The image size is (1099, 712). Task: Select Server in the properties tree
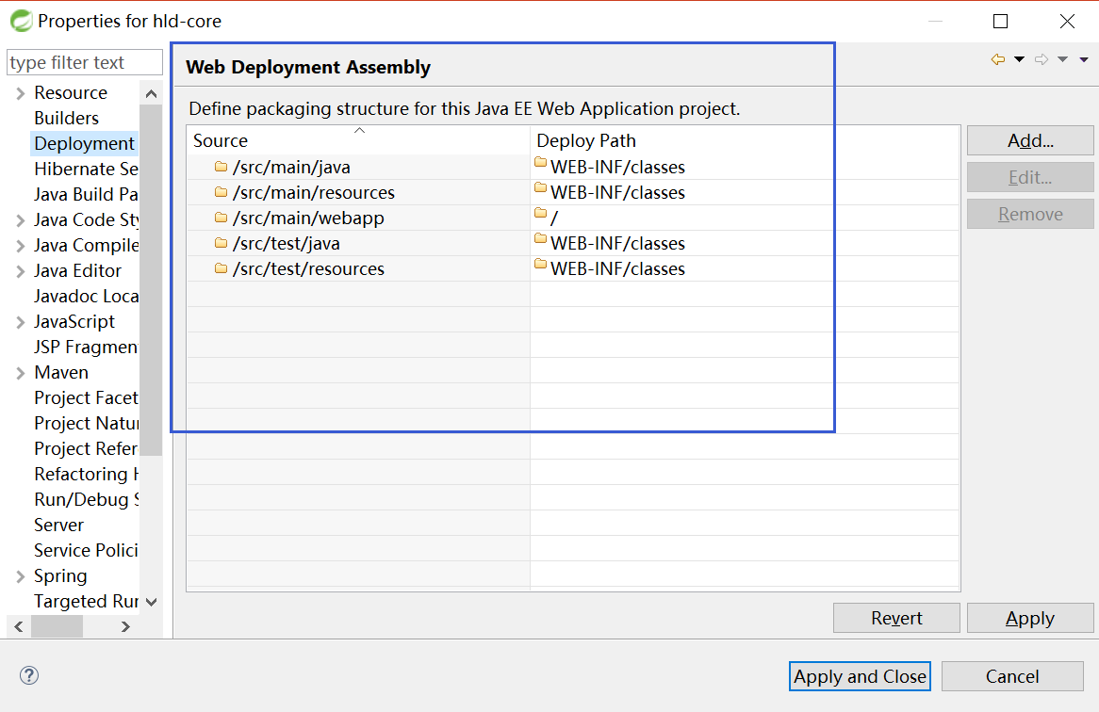(58, 525)
